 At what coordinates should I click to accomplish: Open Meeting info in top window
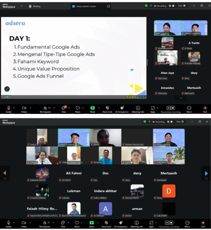[138, 109]
